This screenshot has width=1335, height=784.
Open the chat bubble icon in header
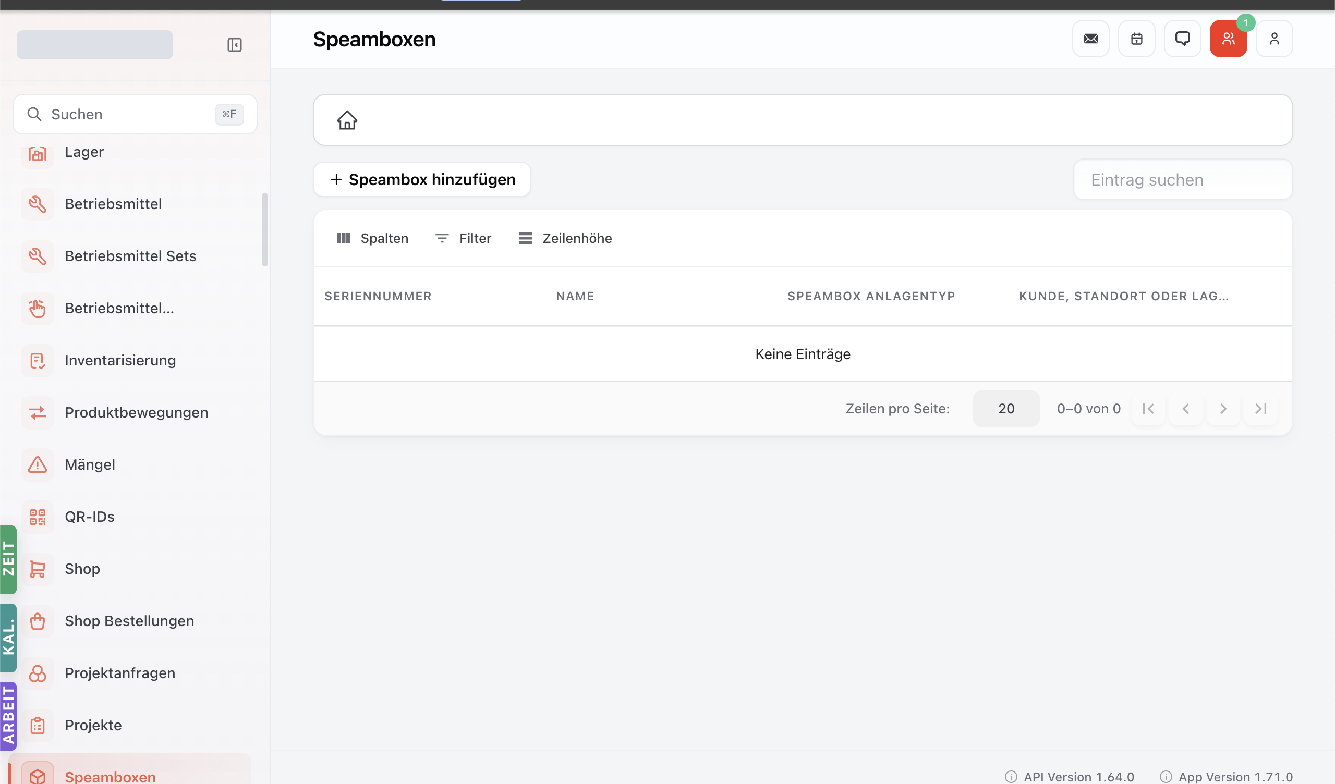coord(1182,39)
